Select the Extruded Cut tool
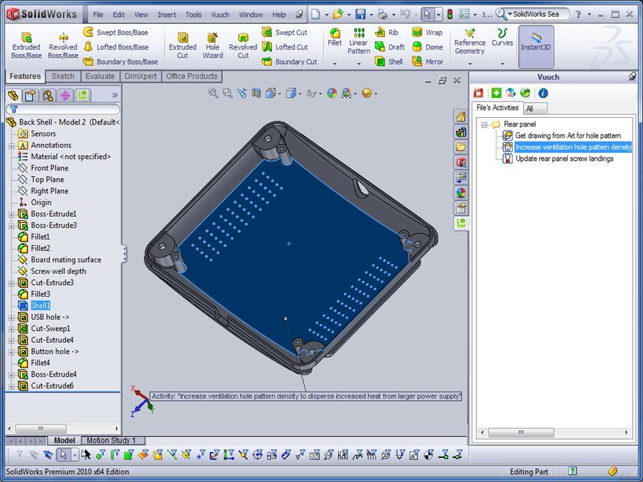Screen dimensions: 643x482 point(182,46)
